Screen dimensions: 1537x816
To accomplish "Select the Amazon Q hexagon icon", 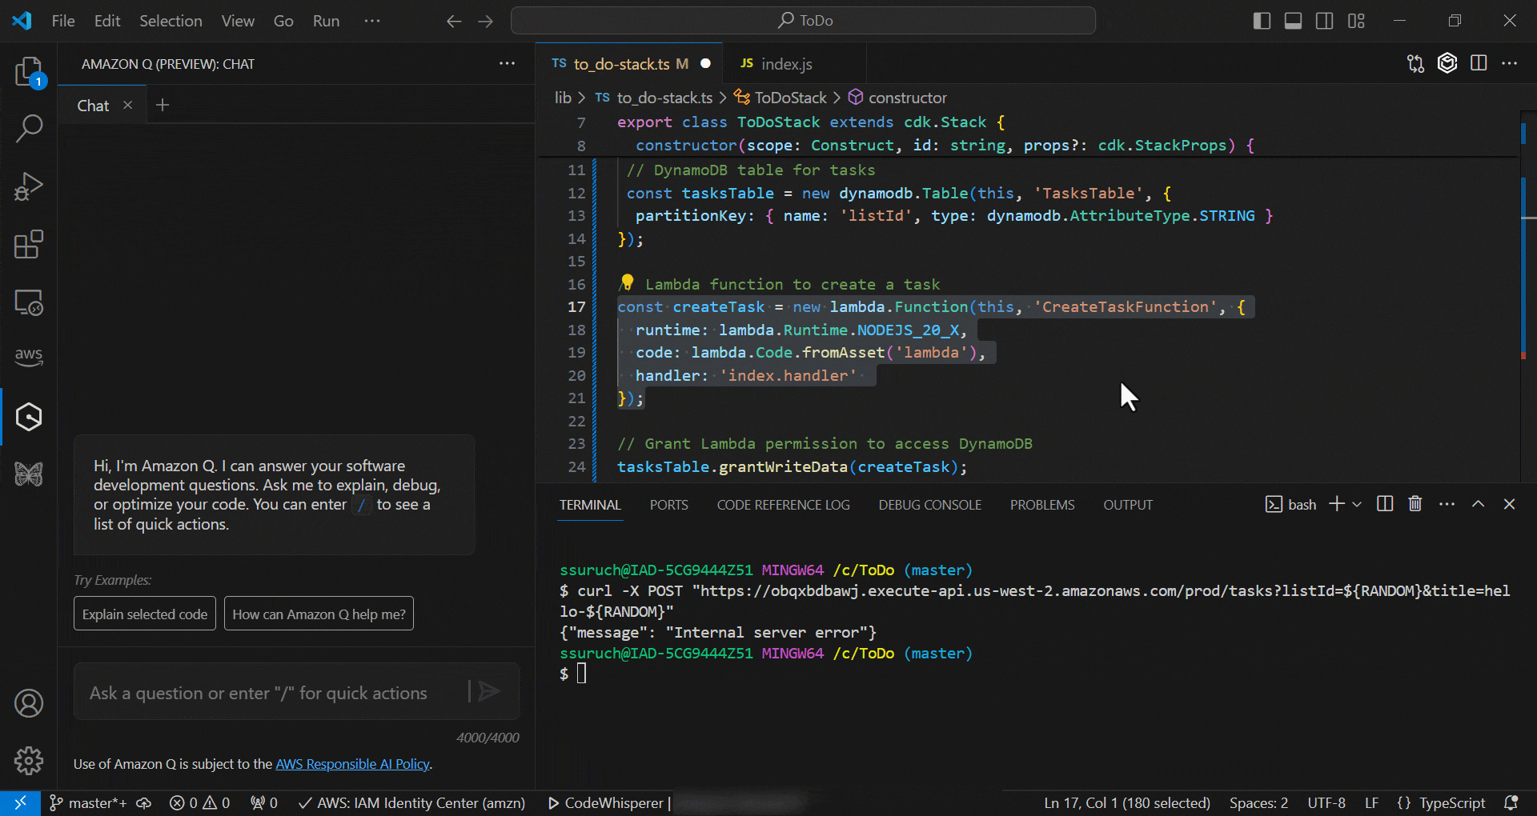I will pyautogui.click(x=29, y=416).
